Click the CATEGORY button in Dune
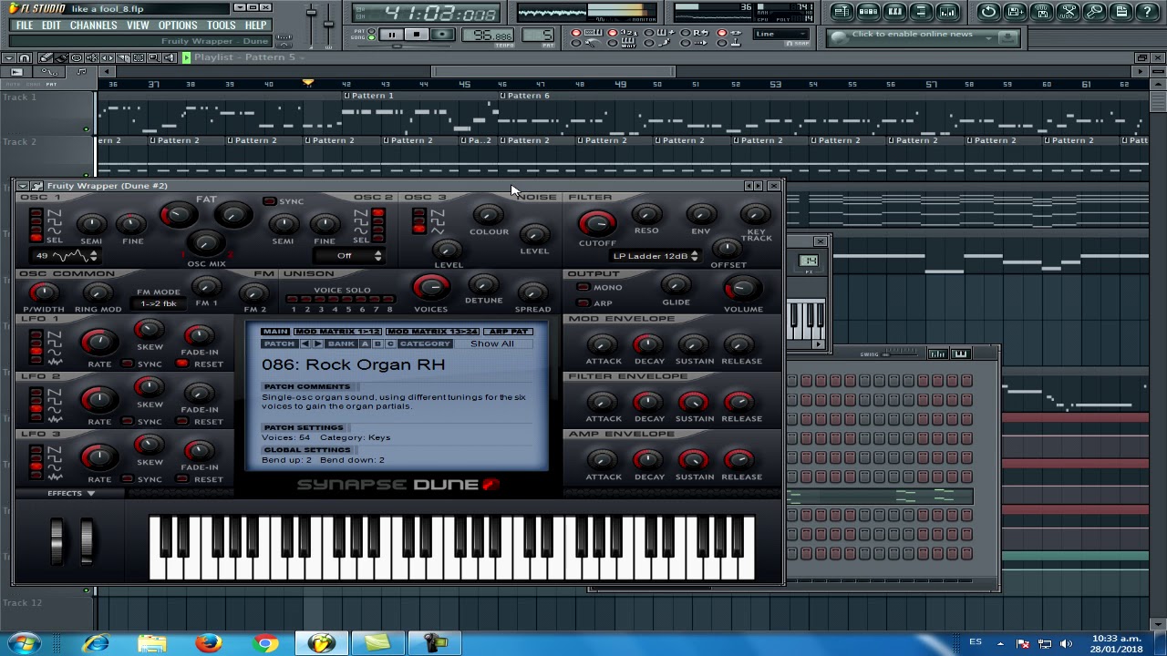This screenshot has height=656, width=1167. pyautogui.click(x=426, y=343)
